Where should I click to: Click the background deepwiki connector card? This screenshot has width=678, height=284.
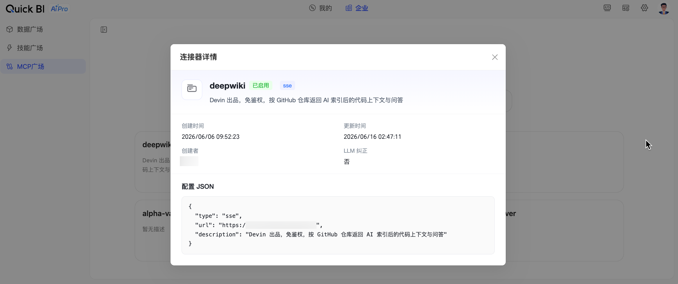(x=153, y=162)
